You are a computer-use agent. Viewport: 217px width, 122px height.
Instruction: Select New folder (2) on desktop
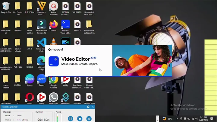tap(6, 27)
